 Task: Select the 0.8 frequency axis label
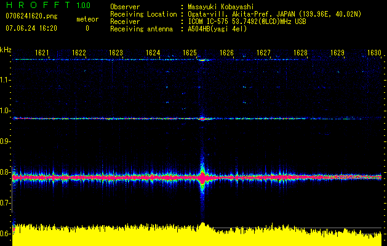(x=6, y=172)
